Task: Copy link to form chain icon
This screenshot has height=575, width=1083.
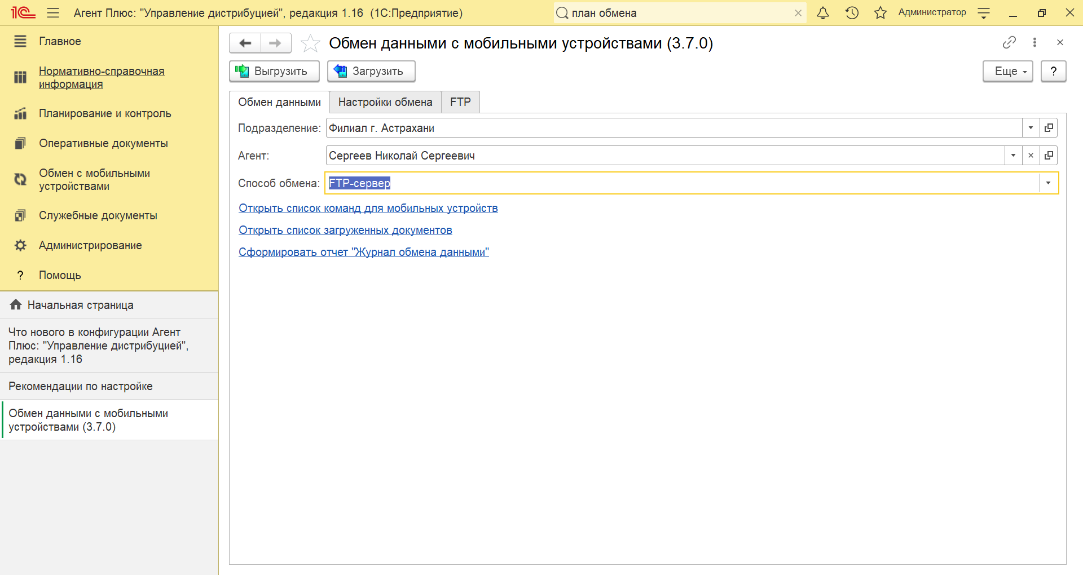Action: click(x=1009, y=42)
